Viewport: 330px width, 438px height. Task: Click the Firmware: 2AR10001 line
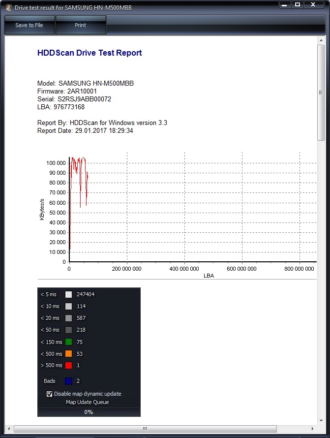tap(67, 91)
